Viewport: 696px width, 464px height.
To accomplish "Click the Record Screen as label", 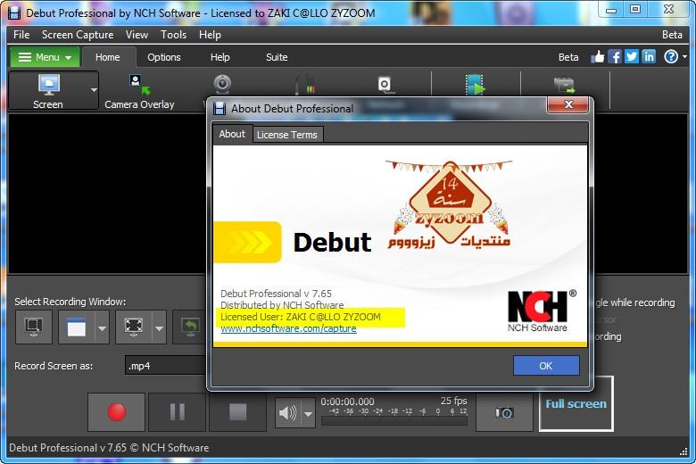I will tap(54, 366).
